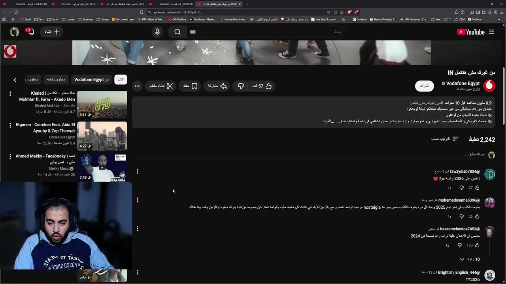The height and width of the screenshot is (284, 506).
Task: Open the YouTube hamburger guide menu
Action: click(491, 32)
